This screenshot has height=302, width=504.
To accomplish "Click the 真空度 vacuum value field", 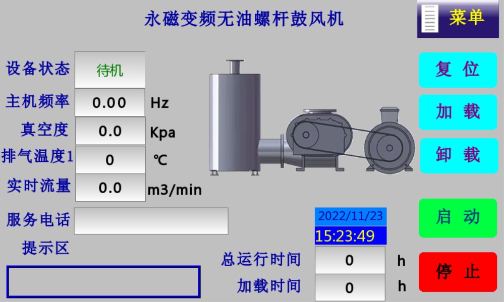I will click(109, 131).
